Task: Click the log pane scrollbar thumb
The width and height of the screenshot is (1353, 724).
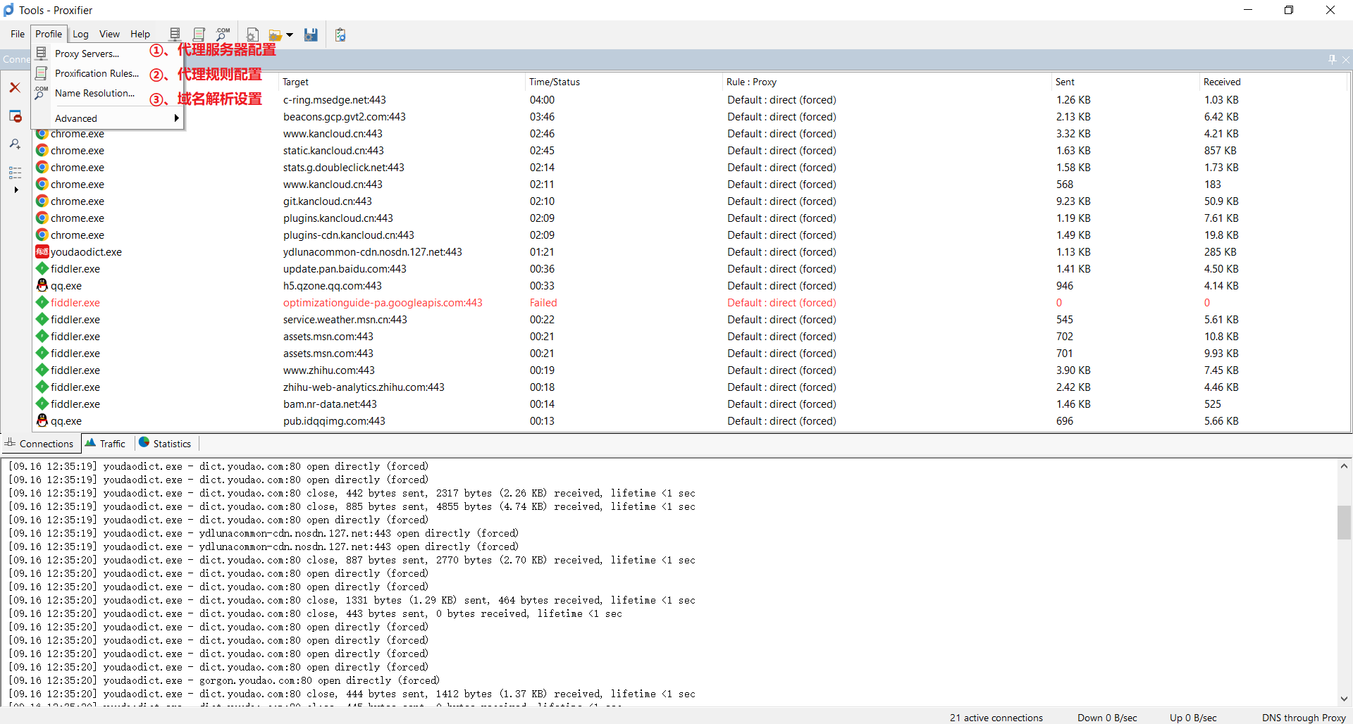Action: click(x=1344, y=523)
